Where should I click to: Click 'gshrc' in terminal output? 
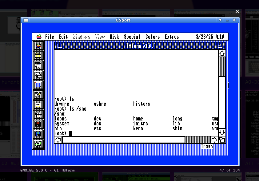[100, 104]
